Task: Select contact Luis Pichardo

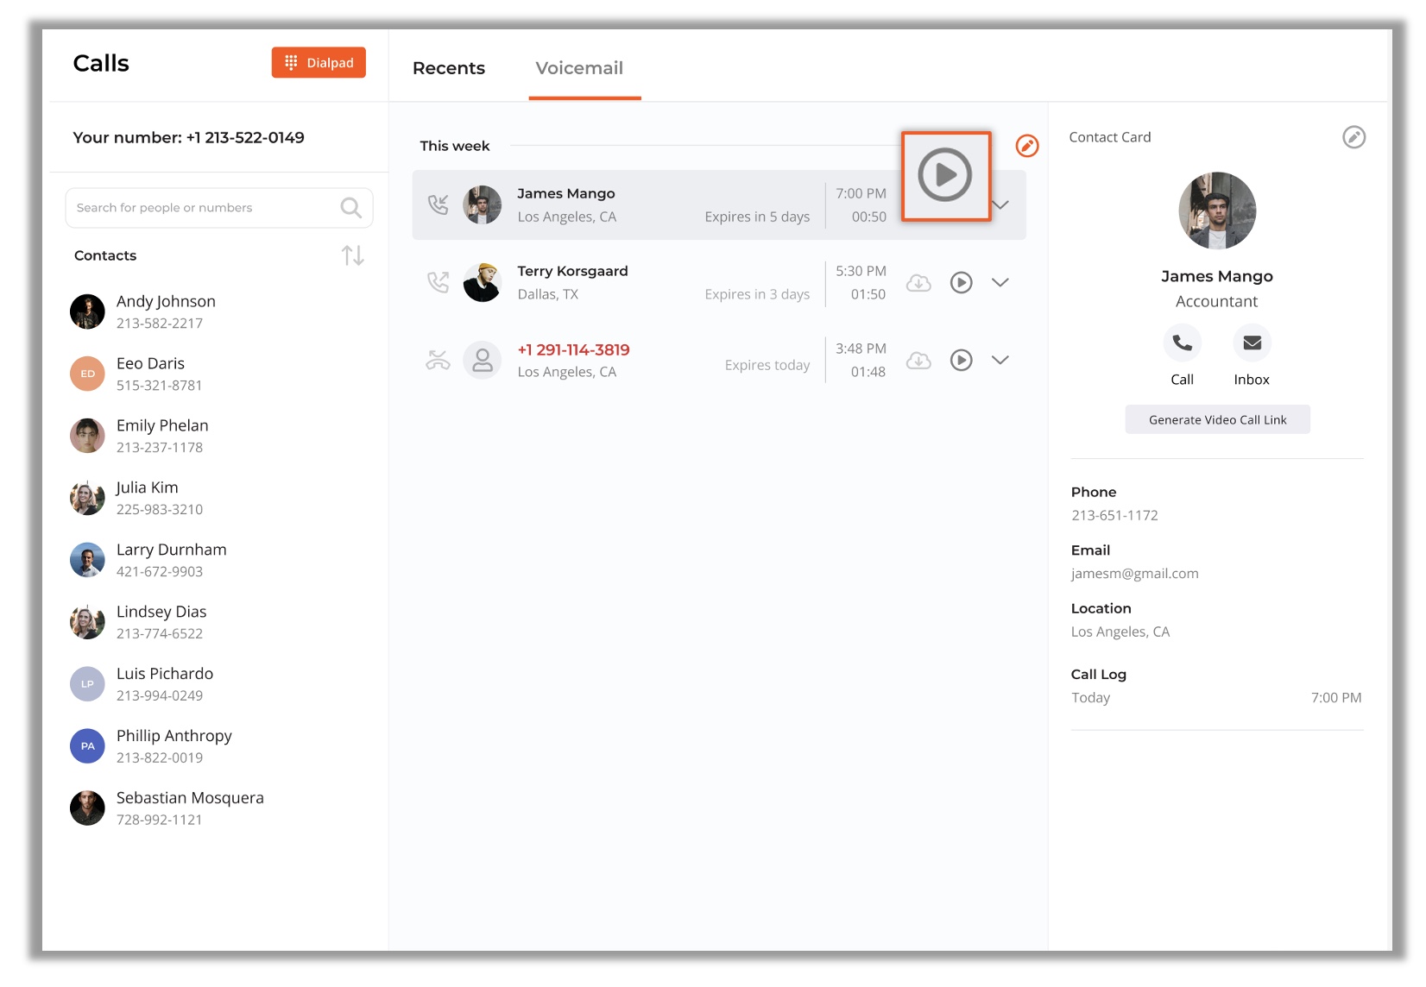Action: [219, 685]
